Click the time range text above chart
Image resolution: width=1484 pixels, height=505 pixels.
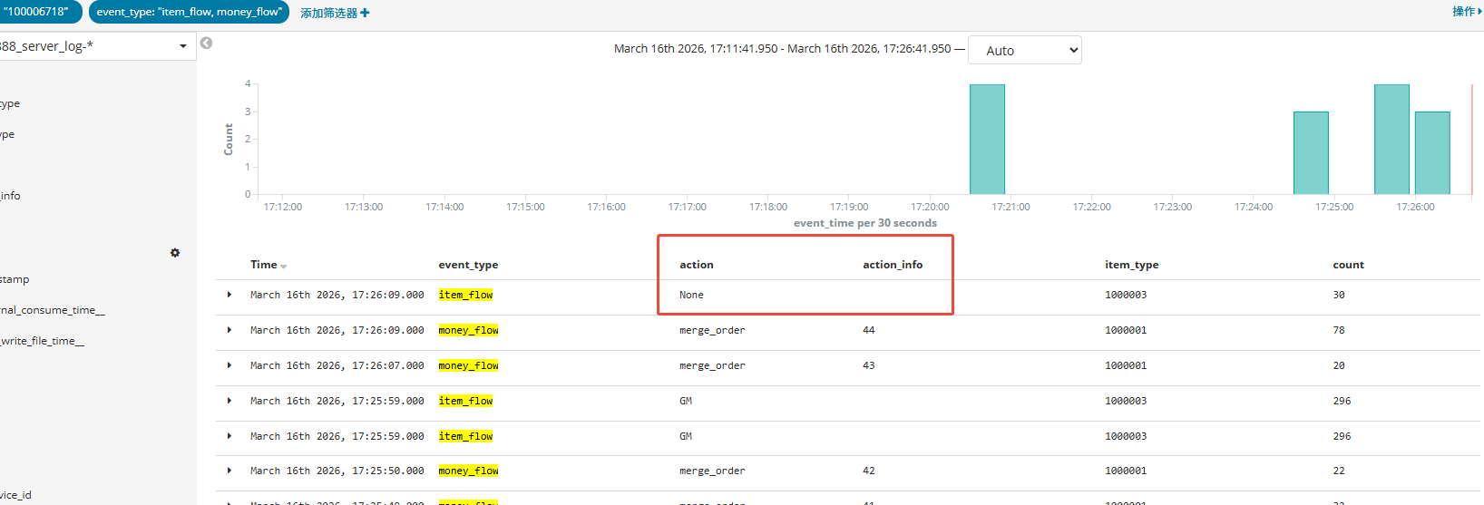(x=782, y=49)
